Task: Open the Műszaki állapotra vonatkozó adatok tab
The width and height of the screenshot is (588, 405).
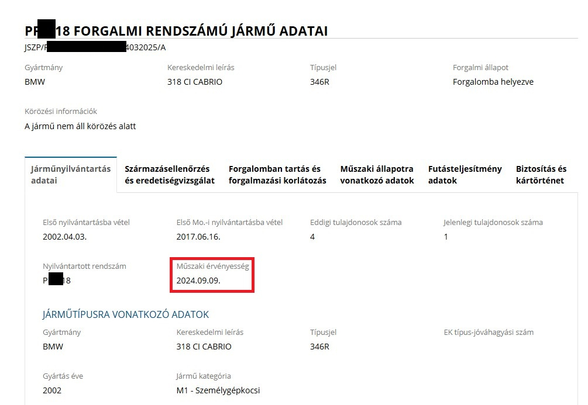Action: pyautogui.click(x=377, y=175)
